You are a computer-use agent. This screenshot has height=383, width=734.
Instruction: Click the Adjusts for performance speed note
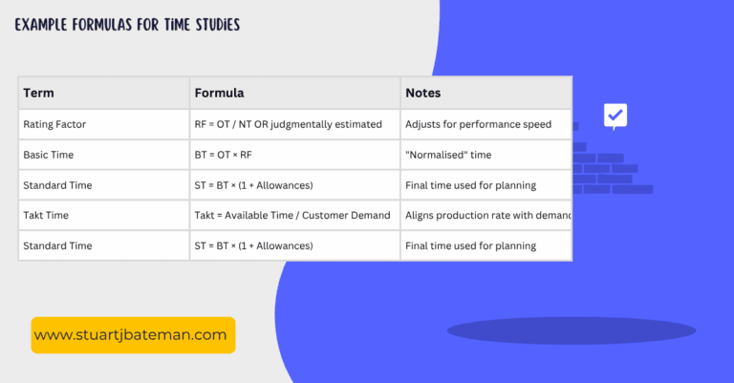coord(478,124)
